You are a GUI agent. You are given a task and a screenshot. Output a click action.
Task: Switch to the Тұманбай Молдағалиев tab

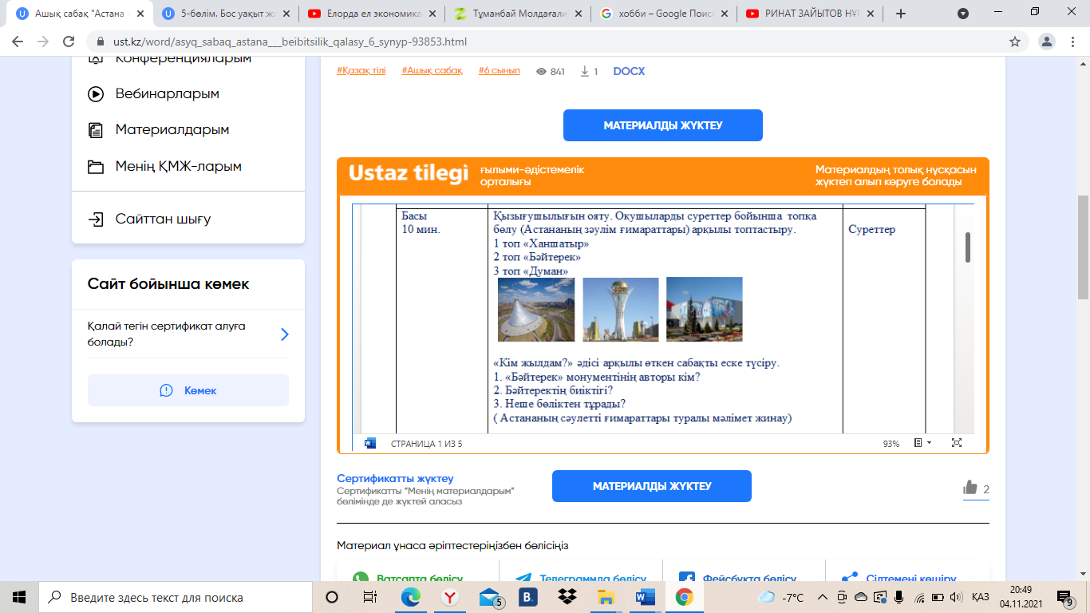point(518,14)
